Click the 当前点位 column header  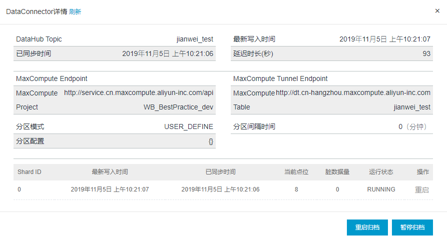coord(296,172)
